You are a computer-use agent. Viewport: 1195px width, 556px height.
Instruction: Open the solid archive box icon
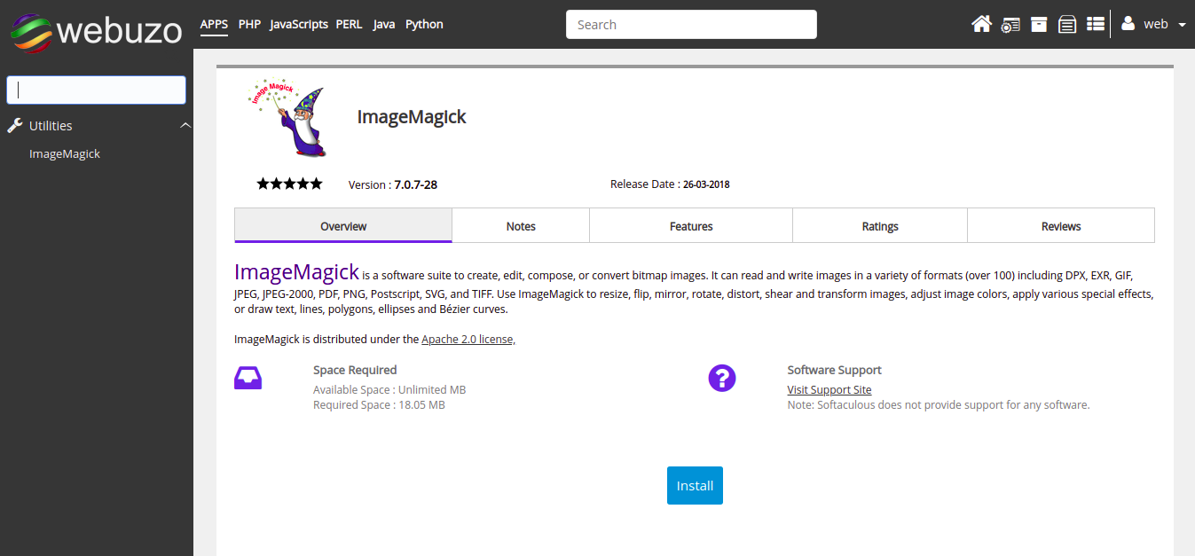point(1039,24)
